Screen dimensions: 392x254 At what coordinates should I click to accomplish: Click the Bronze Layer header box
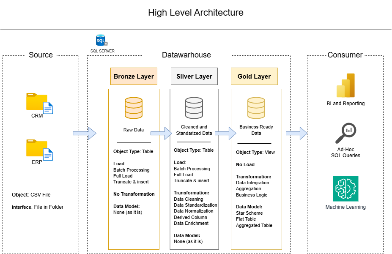tap(134, 76)
